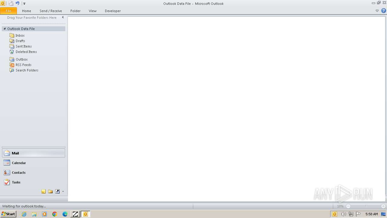This screenshot has height=218, width=387.
Task: Click the zoom slider track
Action: coord(366,206)
